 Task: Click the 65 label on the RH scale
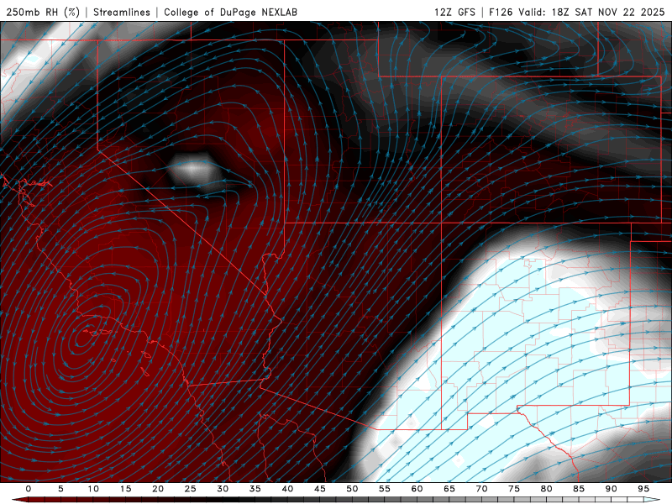pos(449,489)
